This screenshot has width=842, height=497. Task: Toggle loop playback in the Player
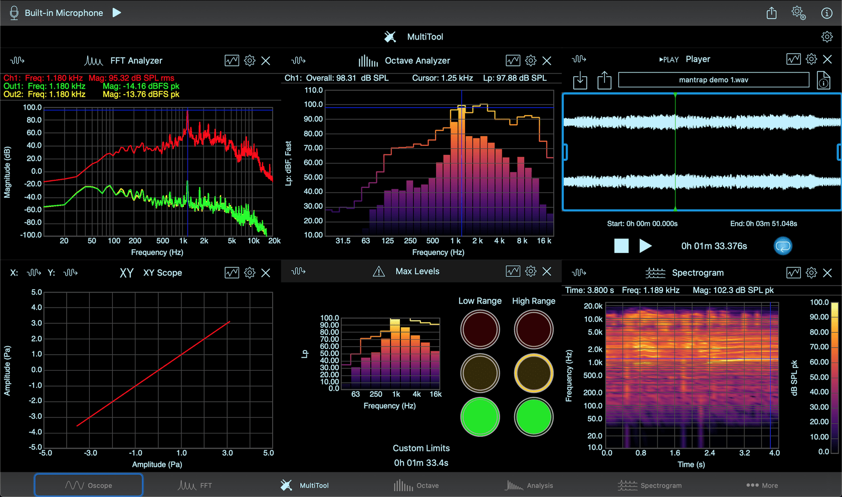[x=783, y=245]
